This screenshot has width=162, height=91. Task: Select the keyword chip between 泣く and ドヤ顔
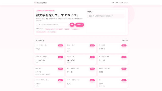67,29
